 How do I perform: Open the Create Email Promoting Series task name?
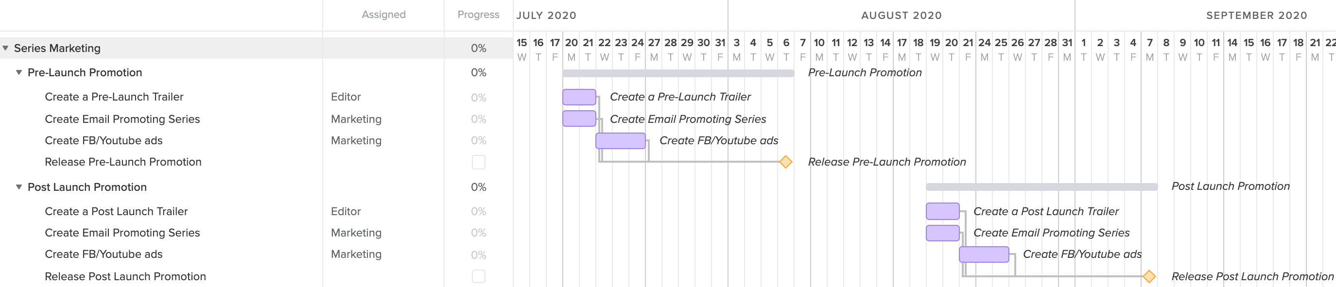click(x=122, y=118)
